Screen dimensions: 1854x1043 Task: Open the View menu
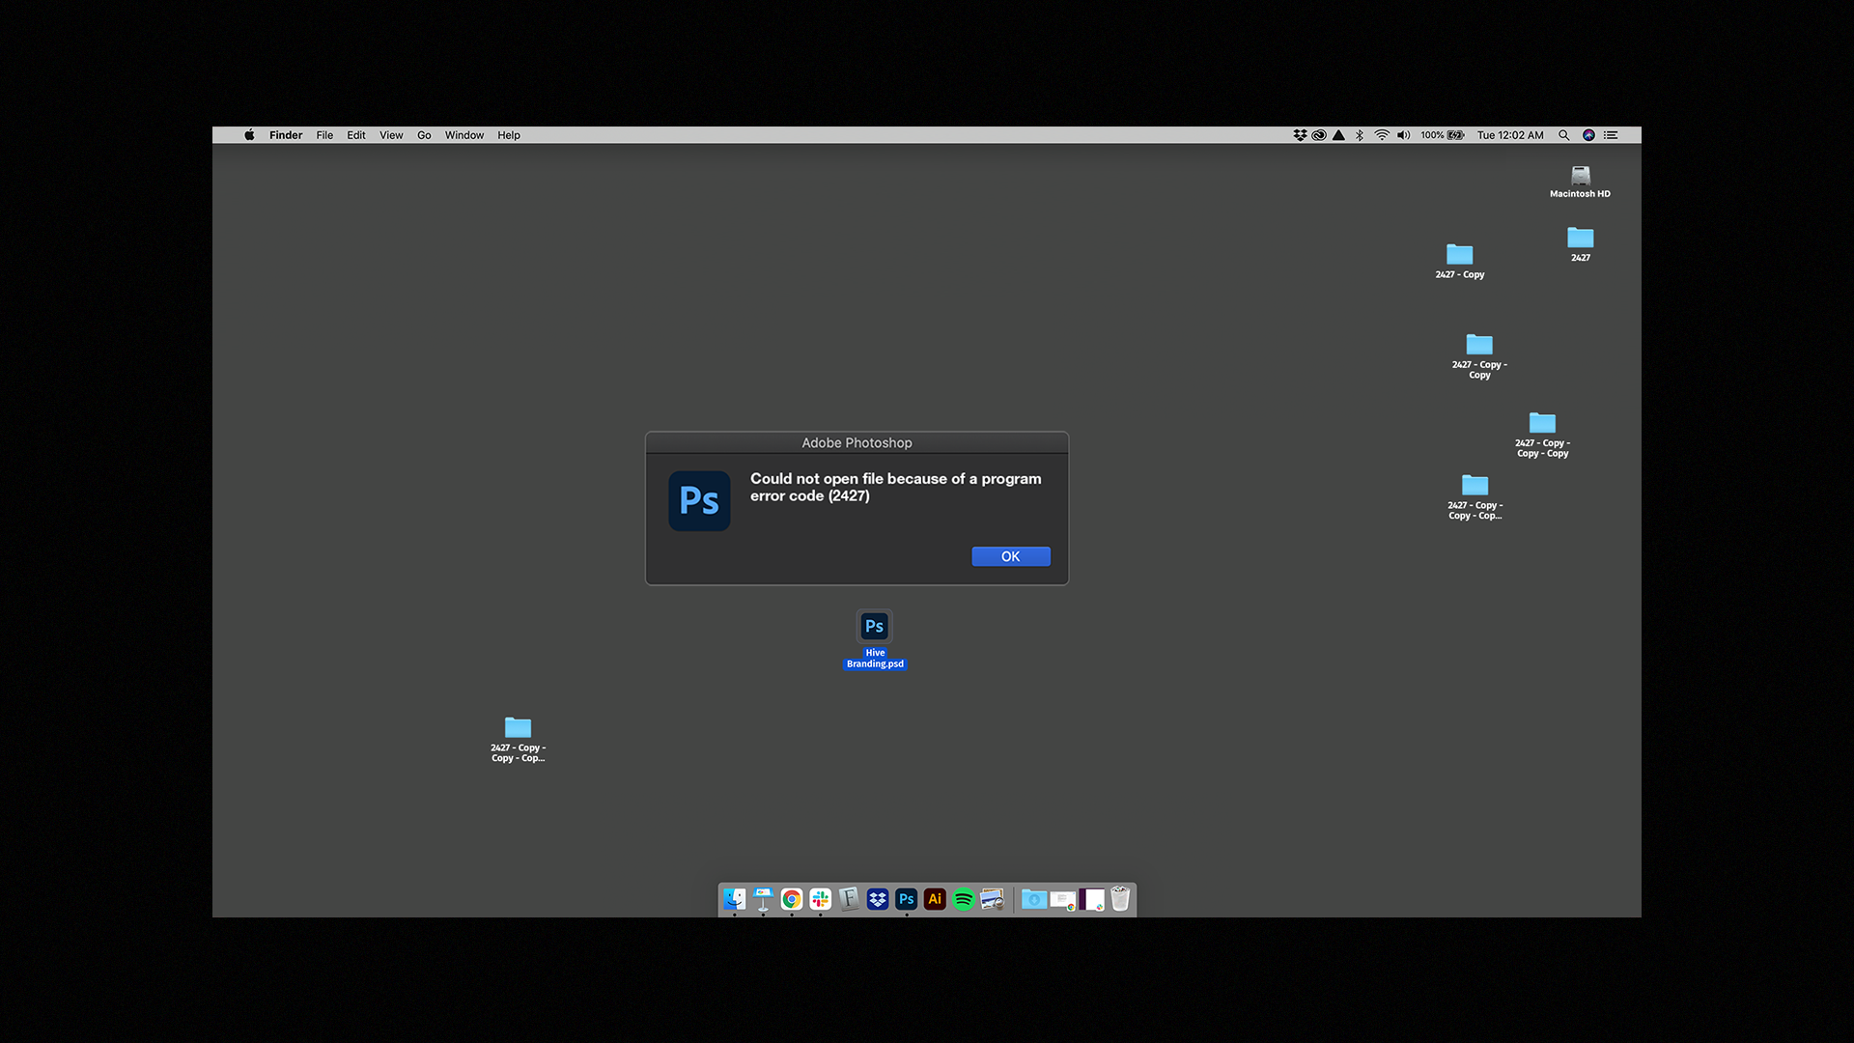[391, 135]
